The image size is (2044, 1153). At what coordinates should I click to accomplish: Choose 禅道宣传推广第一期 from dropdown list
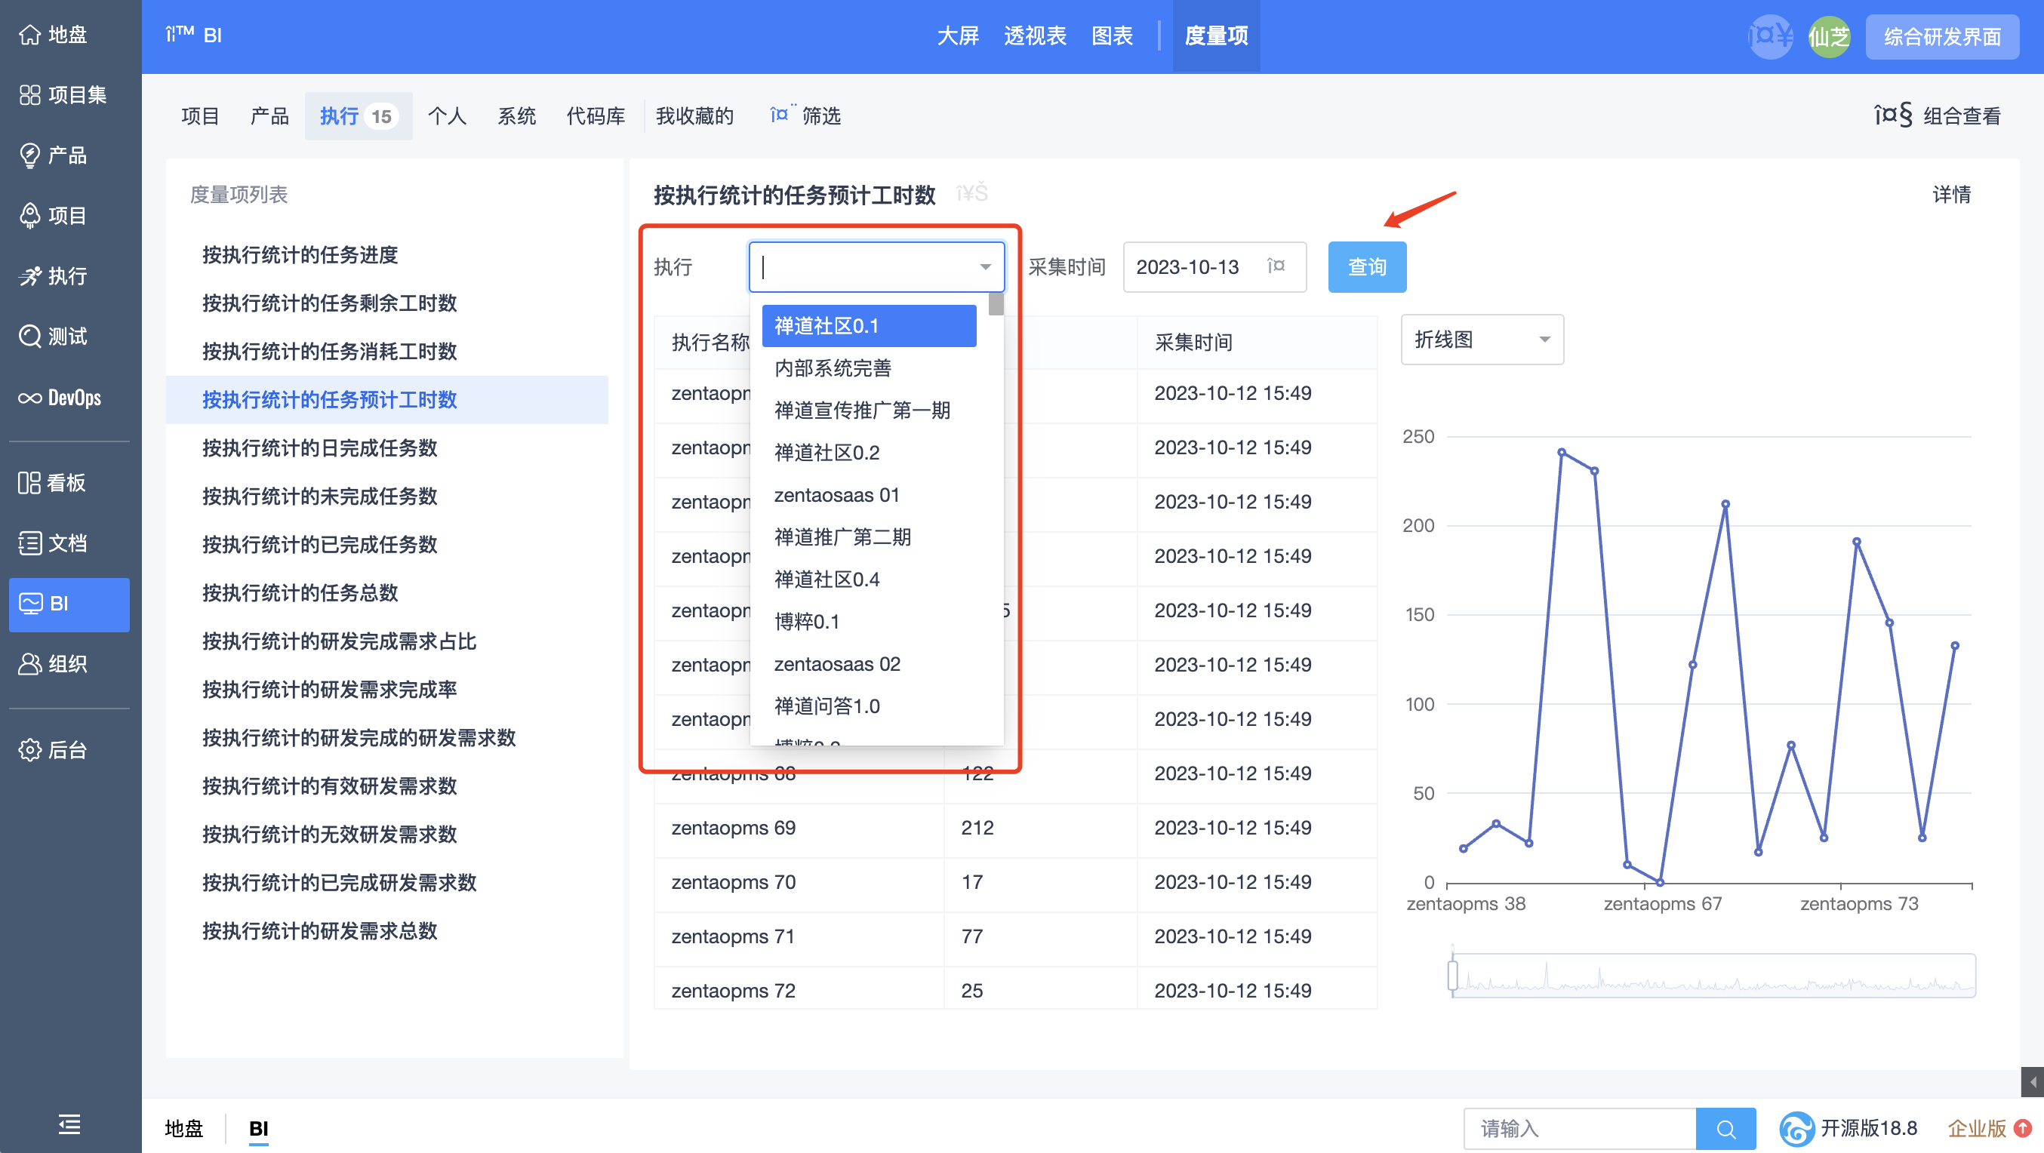[x=869, y=410]
